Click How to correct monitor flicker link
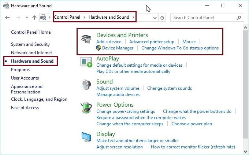Screen dimensions: 249x155 tap(193, 147)
